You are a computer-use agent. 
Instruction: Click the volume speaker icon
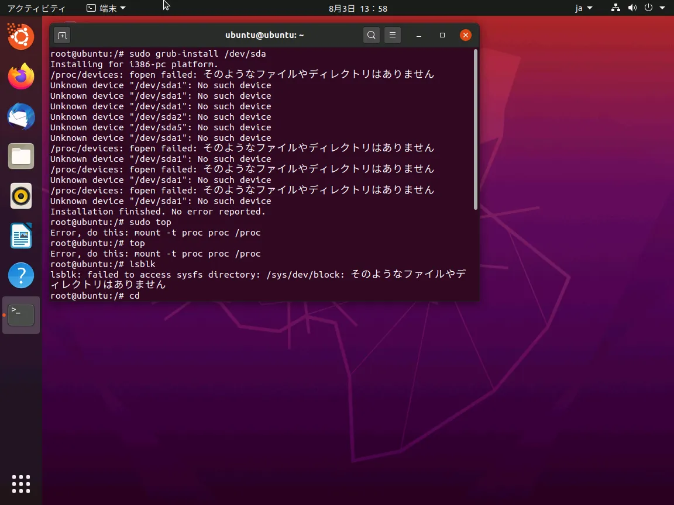[x=632, y=8]
